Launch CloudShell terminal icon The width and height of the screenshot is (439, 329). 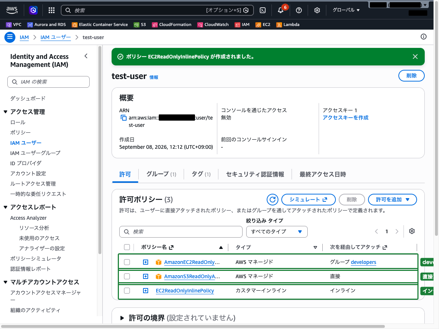(262, 10)
